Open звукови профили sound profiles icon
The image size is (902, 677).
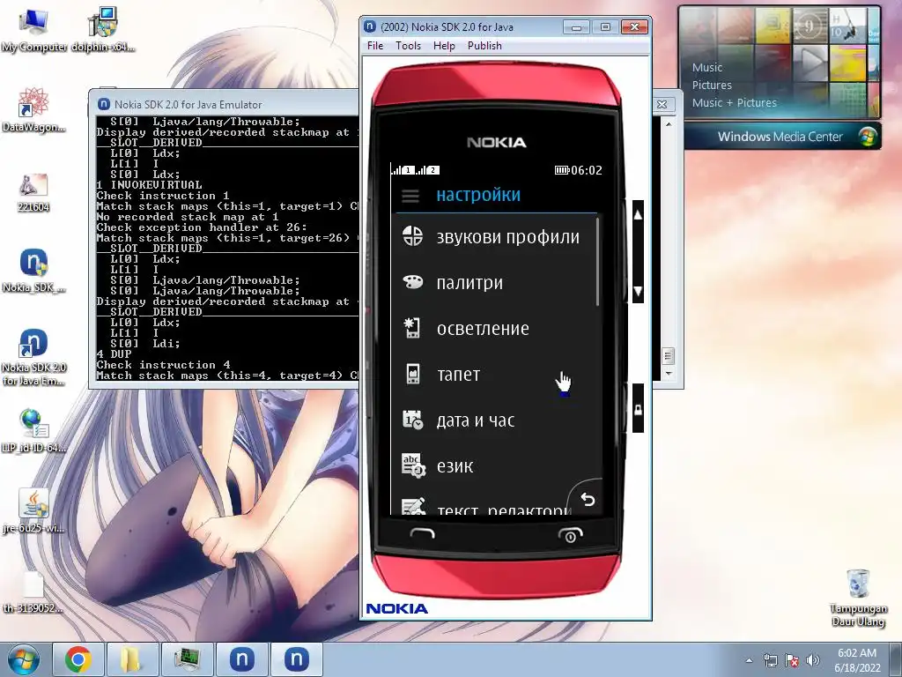tap(412, 236)
